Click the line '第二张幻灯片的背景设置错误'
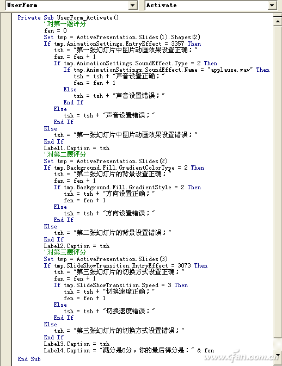The image size is (282, 366). point(113,233)
